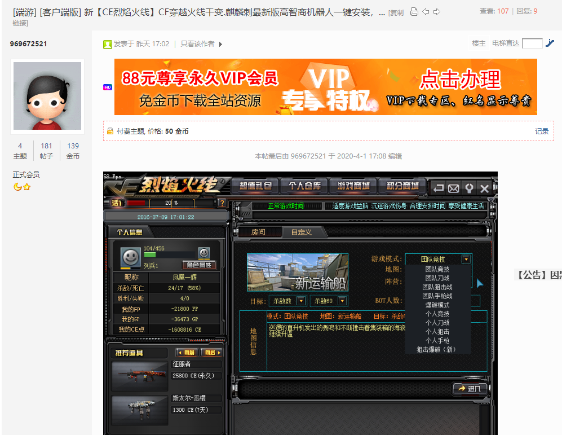Click the 复制链接 copy link text
This screenshot has height=435, width=562.
tap(396, 13)
